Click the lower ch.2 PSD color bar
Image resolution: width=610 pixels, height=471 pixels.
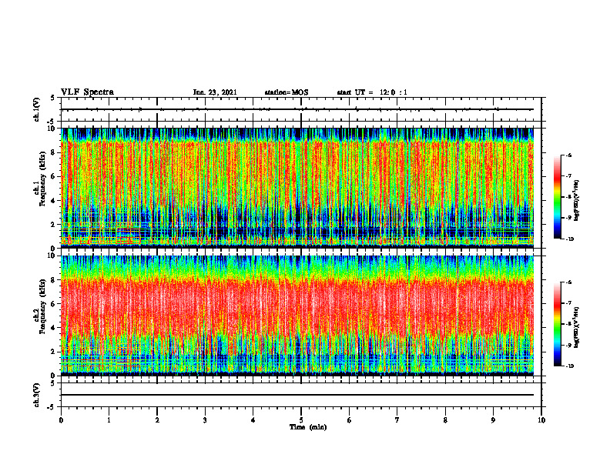click(x=558, y=324)
